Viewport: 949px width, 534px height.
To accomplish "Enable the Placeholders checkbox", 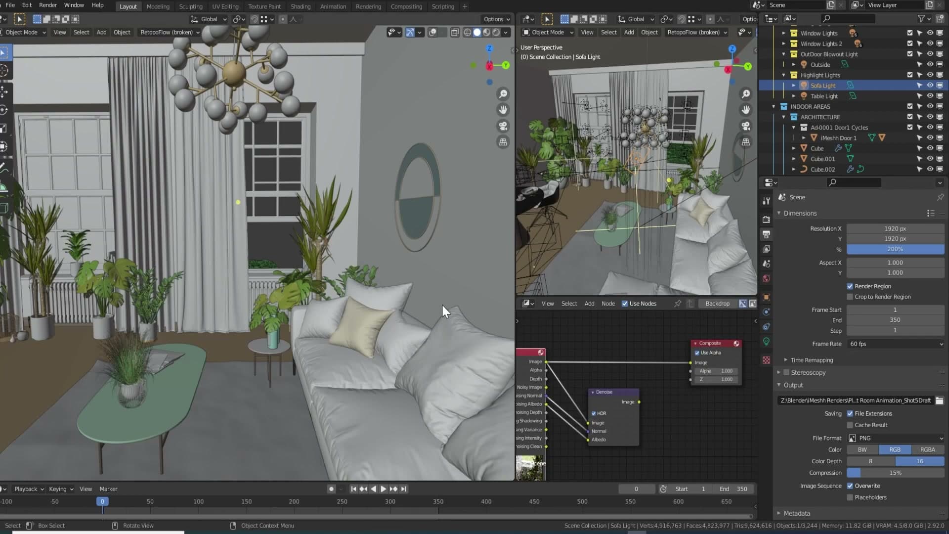I will pyautogui.click(x=850, y=497).
